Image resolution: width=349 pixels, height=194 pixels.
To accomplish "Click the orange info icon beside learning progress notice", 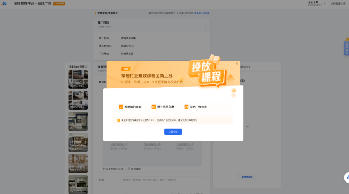I will tap(119, 120).
